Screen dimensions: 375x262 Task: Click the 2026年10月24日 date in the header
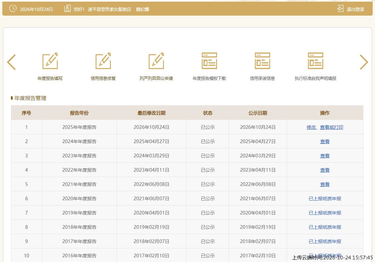(37, 9)
